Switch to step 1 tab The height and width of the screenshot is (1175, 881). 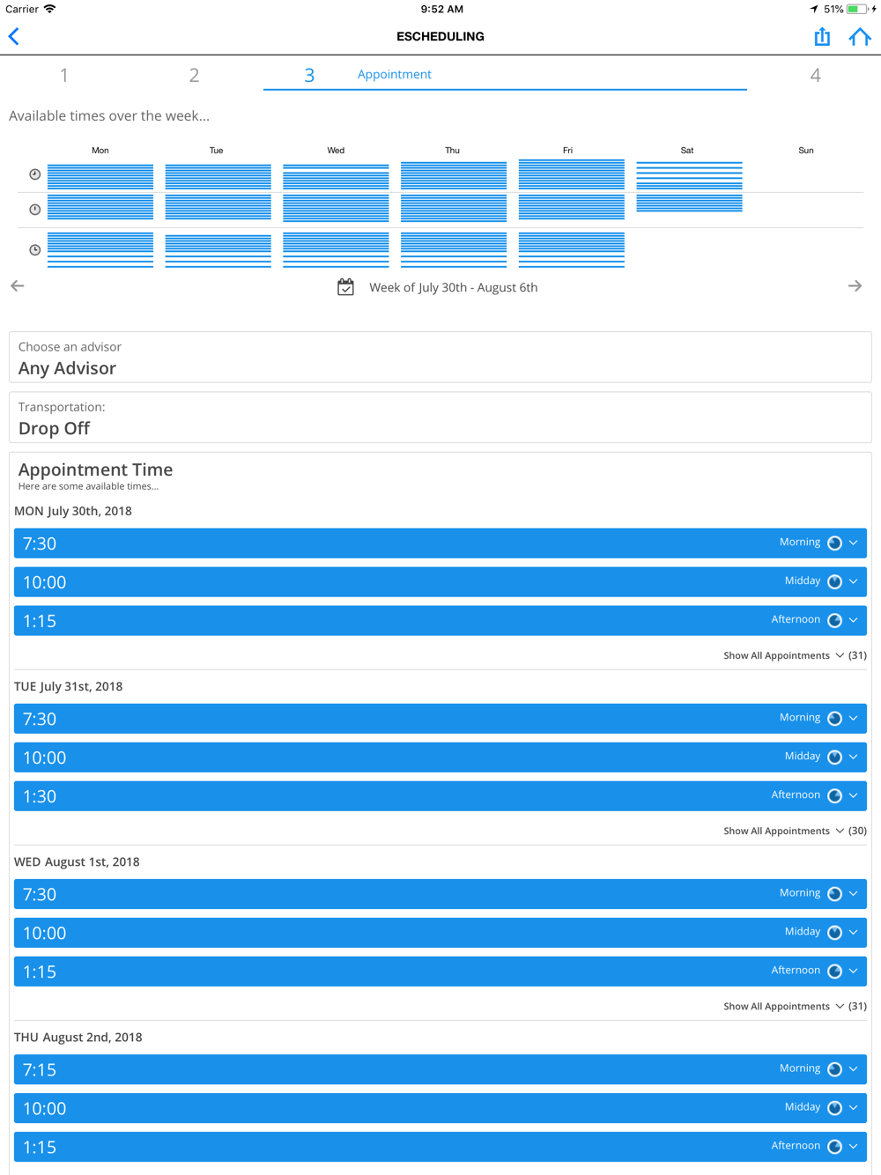(64, 76)
